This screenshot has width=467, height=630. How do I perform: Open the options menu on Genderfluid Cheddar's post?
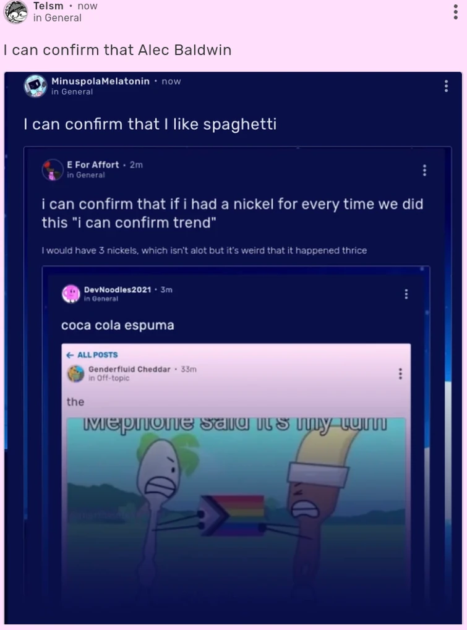click(400, 375)
